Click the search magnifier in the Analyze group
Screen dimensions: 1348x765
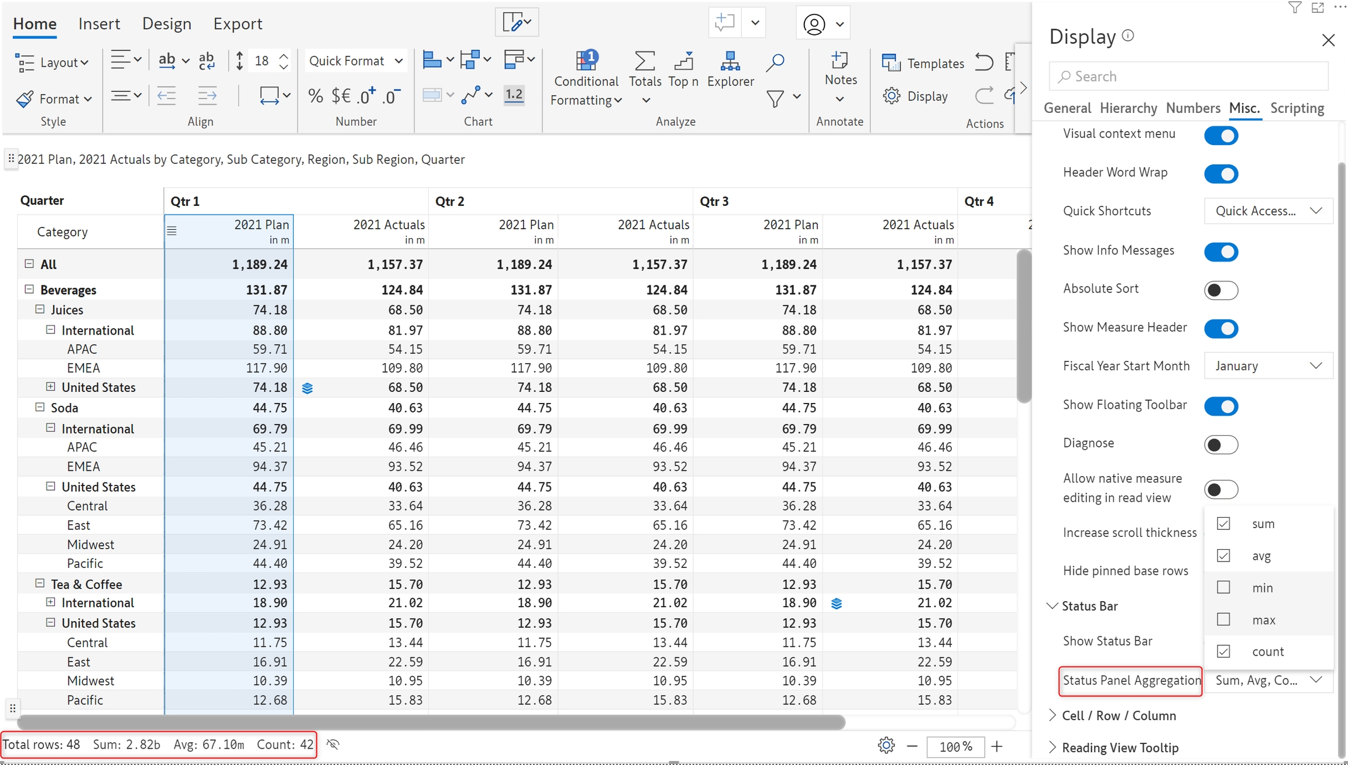click(x=775, y=62)
